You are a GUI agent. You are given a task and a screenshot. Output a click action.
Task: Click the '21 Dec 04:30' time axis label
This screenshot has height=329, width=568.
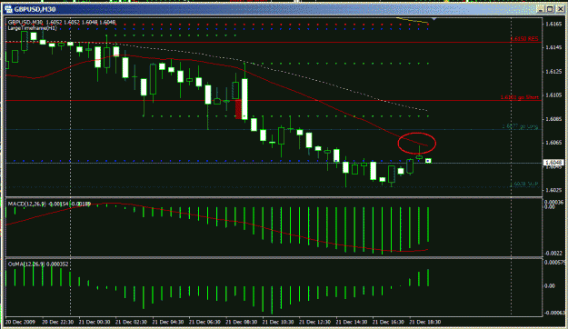(x=168, y=322)
